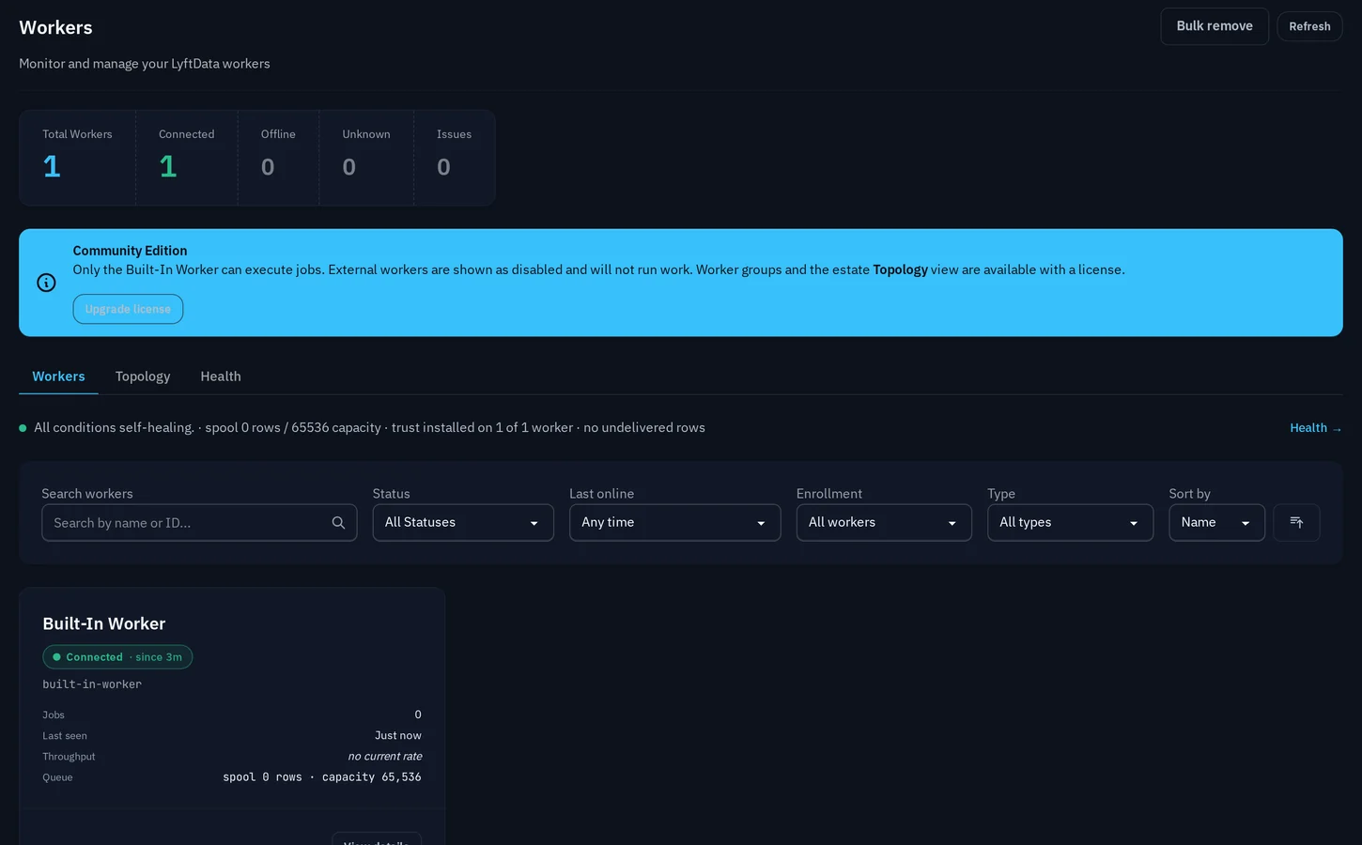Viewport: 1362px width, 845px height.
Task: Click the 'no current rate' Throughput value
Action: (x=385, y=757)
